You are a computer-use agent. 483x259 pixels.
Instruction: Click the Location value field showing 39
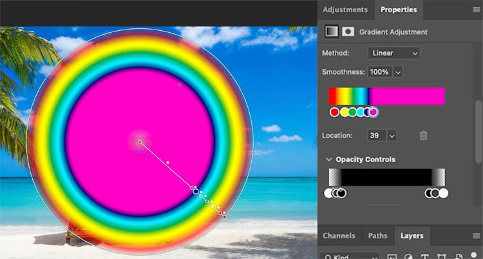click(x=377, y=136)
